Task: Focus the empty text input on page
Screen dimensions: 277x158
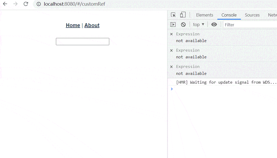Action: pyautogui.click(x=83, y=42)
